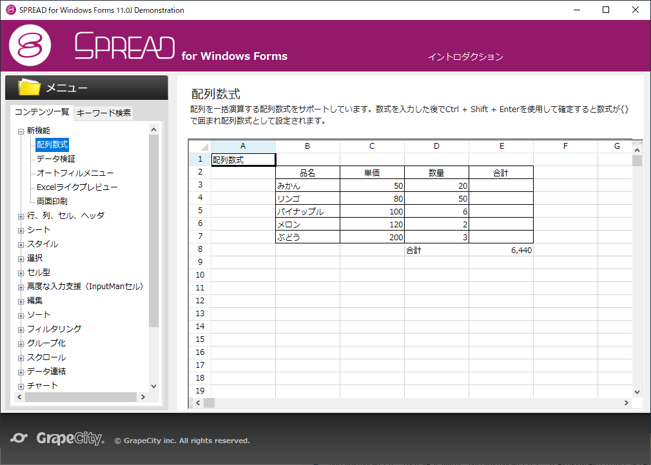
Task: Click the 品名 header cell
Action: coord(307,173)
